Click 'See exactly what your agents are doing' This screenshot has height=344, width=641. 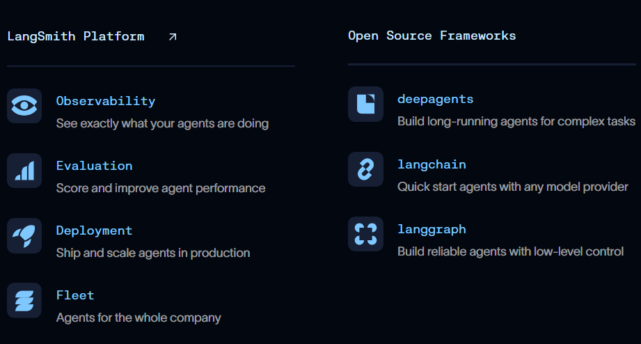point(162,123)
